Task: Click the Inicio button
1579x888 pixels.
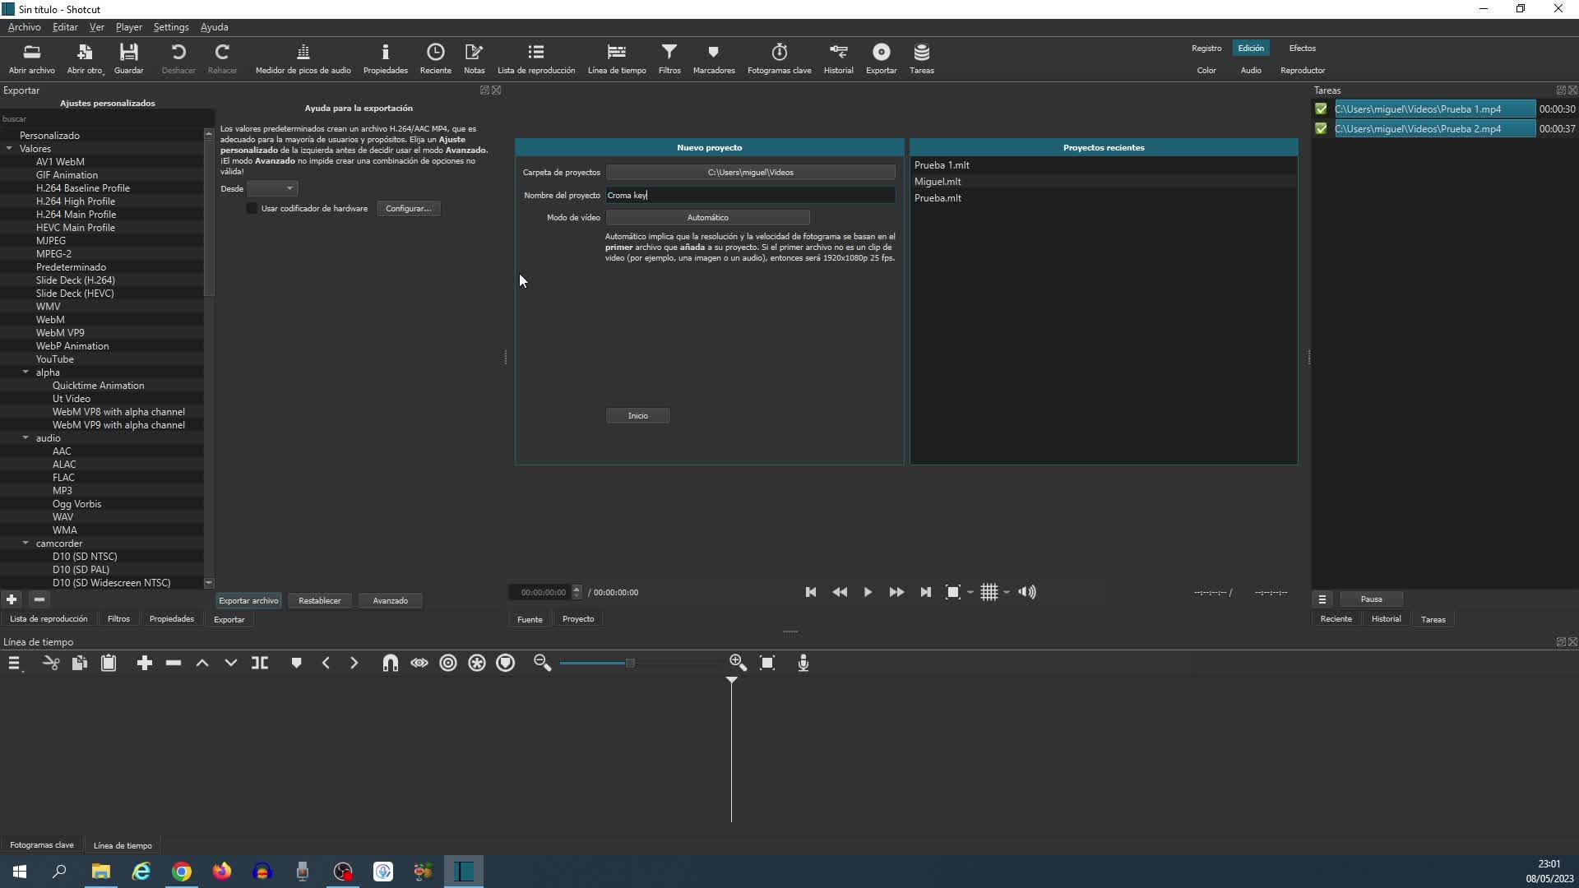Action: tap(637, 416)
